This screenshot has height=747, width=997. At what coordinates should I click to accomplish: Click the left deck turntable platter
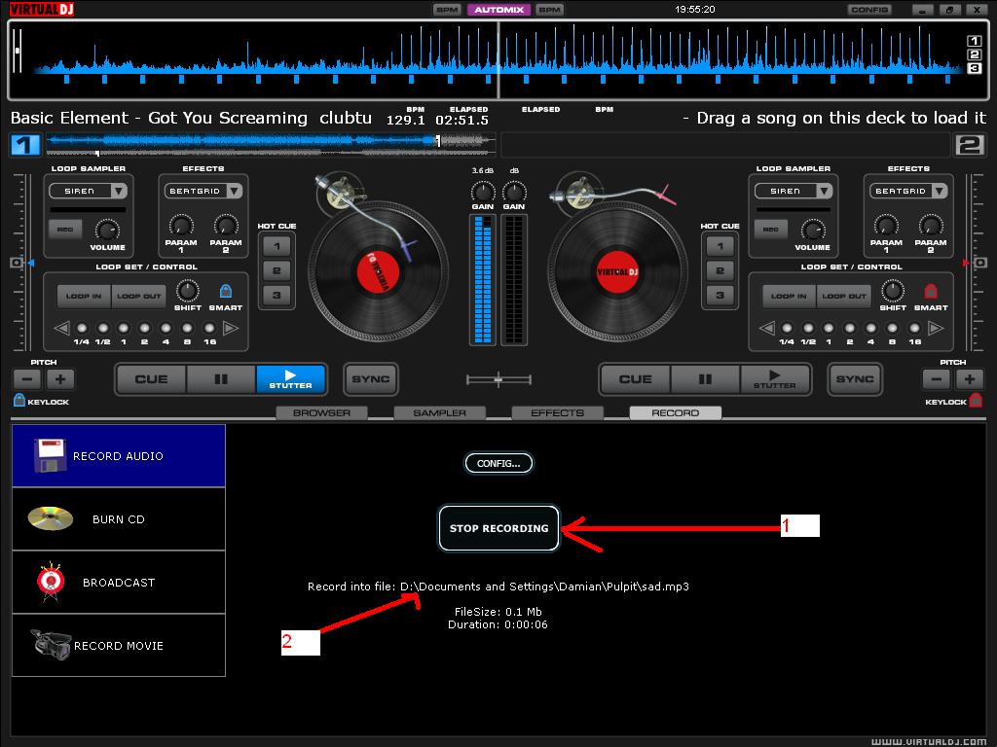[x=378, y=272]
